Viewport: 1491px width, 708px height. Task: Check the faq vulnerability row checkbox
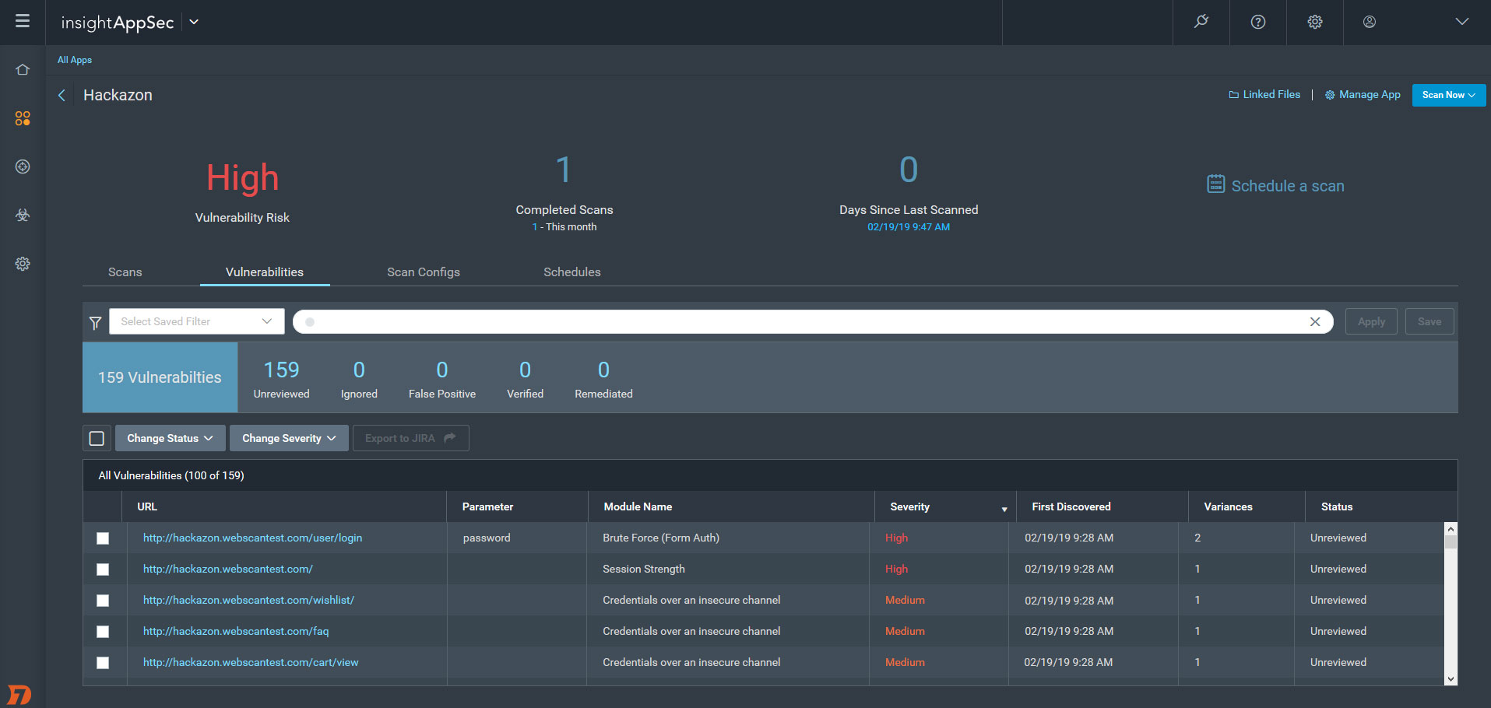tap(103, 632)
